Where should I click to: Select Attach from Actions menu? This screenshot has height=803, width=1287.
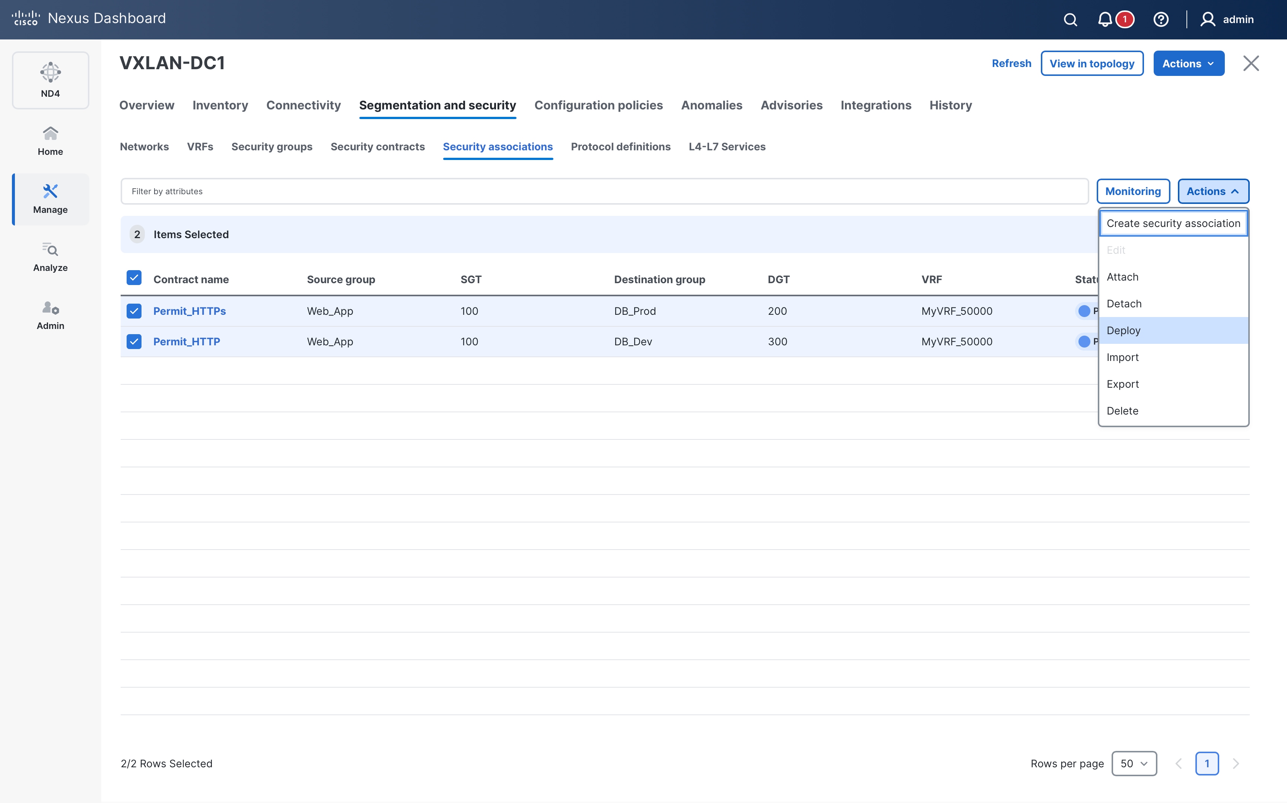tap(1173, 277)
